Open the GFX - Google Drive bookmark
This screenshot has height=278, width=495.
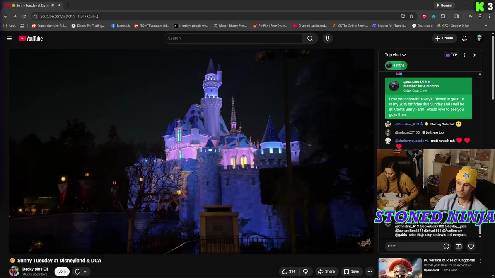[452, 26]
